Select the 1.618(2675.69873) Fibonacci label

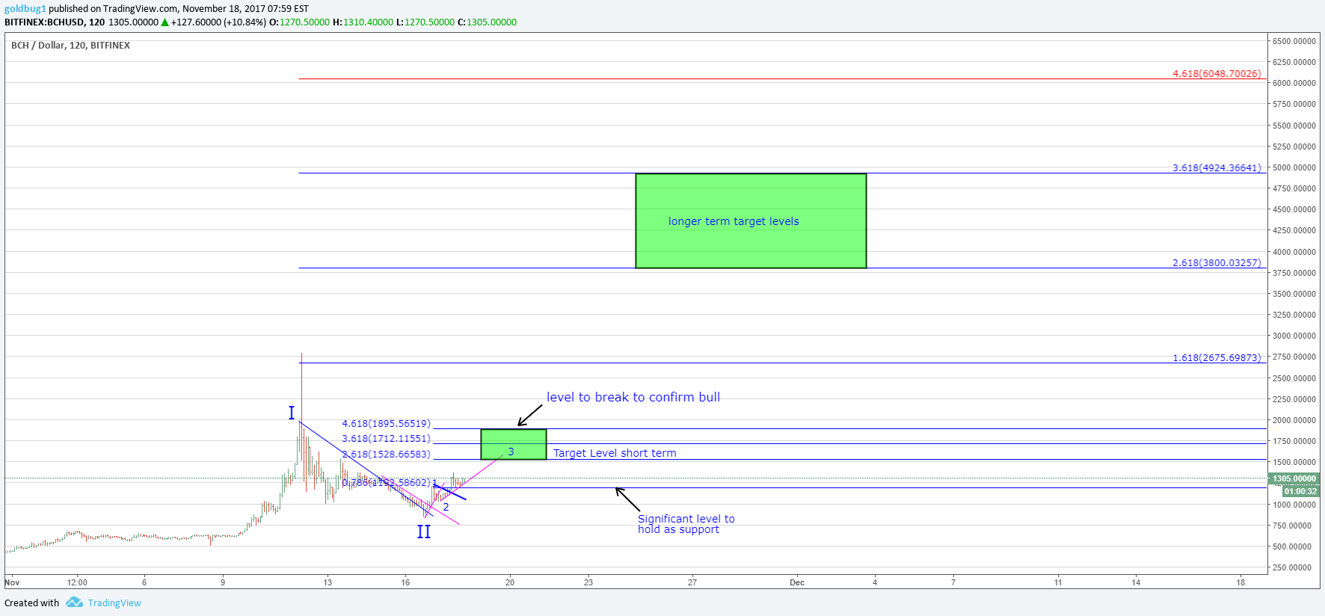tap(1217, 357)
